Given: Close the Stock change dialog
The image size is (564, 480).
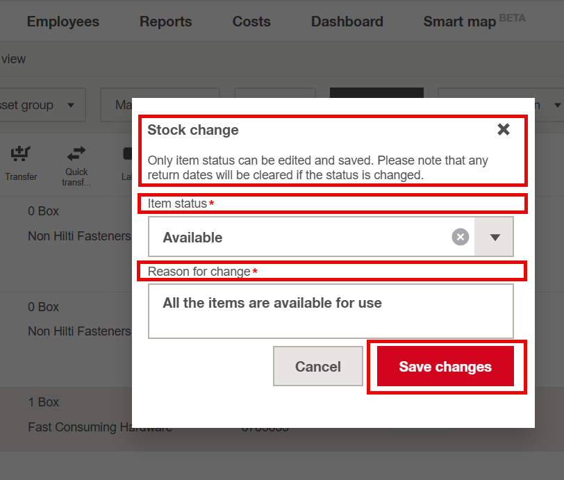Looking at the screenshot, I should pos(504,129).
